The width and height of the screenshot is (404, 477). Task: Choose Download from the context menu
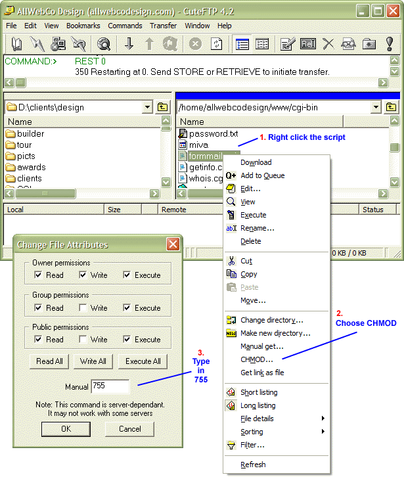point(277,162)
